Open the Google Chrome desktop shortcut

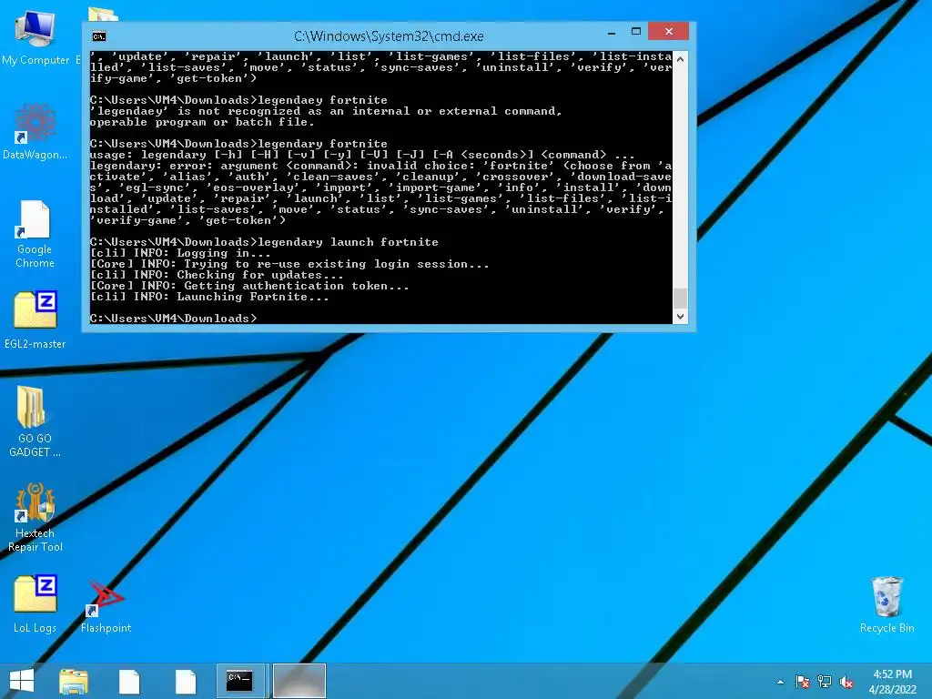(x=35, y=234)
